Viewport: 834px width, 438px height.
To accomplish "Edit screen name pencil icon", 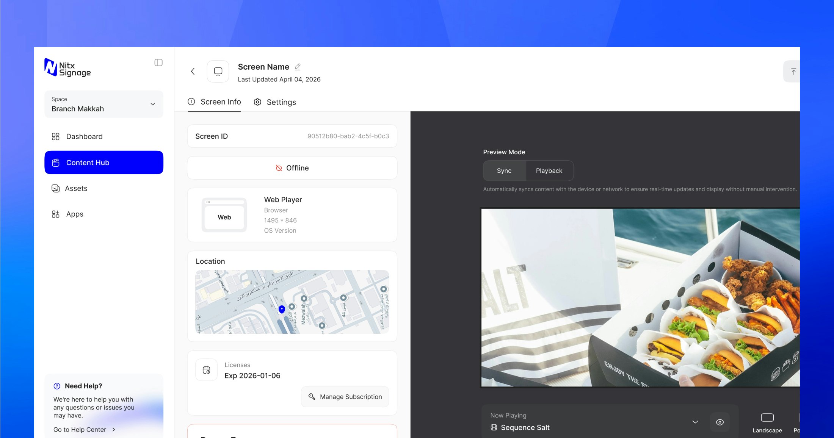I will click(298, 67).
